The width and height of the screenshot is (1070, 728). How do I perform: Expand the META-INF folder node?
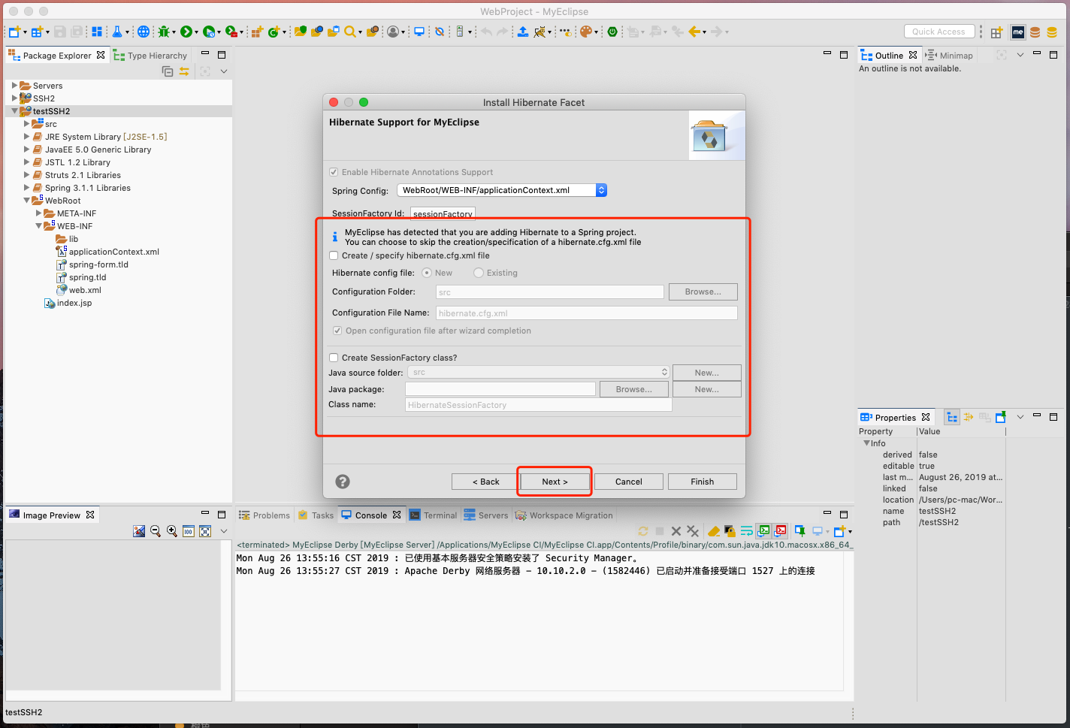38,213
